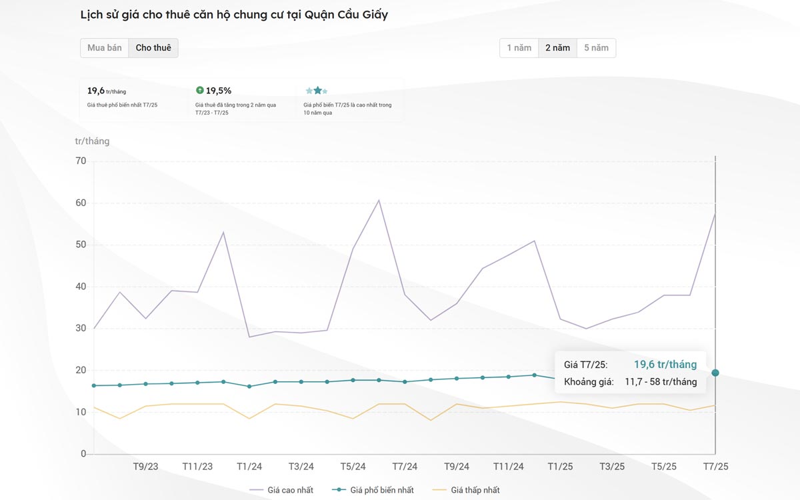Image resolution: width=800 pixels, height=500 pixels.
Task: Show the 1 năm time range
Action: click(x=519, y=48)
